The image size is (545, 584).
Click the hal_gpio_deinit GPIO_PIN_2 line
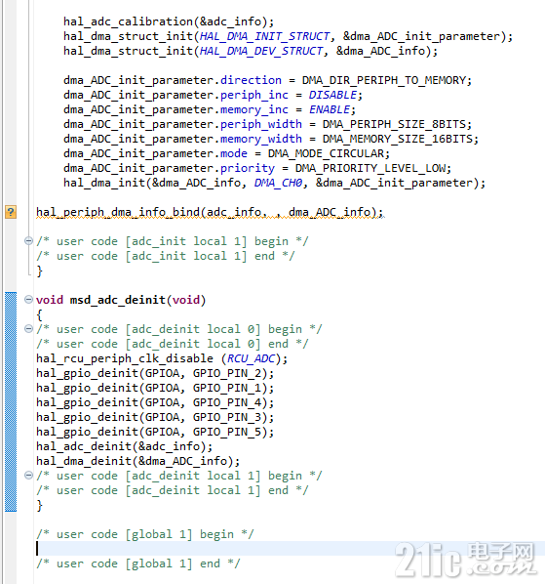pyautogui.click(x=155, y=373)
